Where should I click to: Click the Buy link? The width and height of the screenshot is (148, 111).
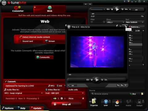133,94
